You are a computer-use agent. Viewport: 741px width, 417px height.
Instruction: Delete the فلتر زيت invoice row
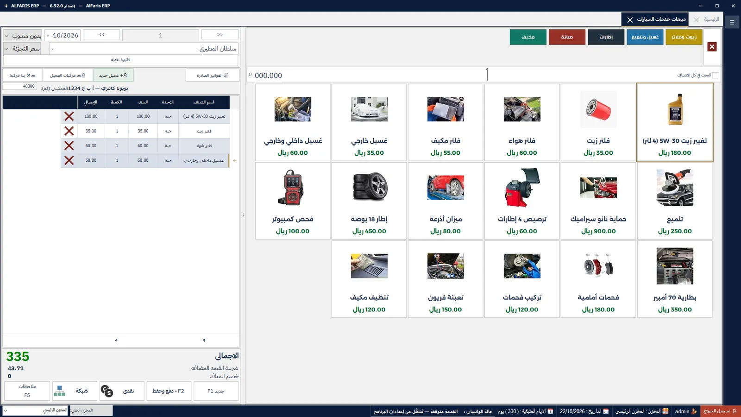pyautogui.click(x=69, y=131)
